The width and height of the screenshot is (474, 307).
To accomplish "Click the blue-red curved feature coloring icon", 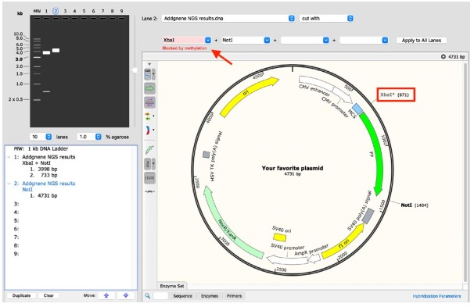I will tap(148, 130).
